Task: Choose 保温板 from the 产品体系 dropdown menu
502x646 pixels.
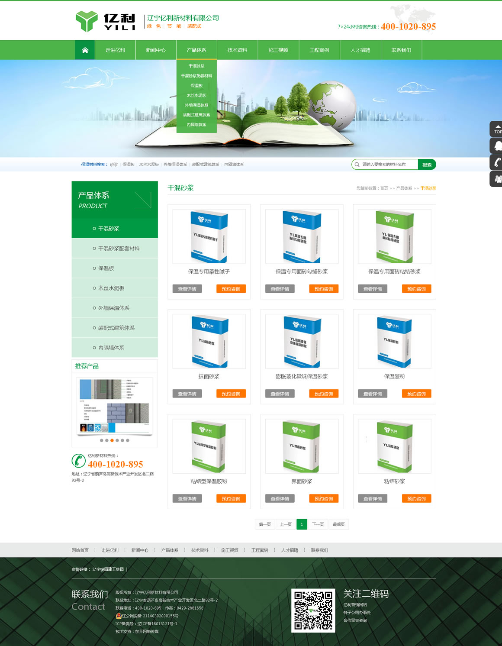Action: [196, 86]
